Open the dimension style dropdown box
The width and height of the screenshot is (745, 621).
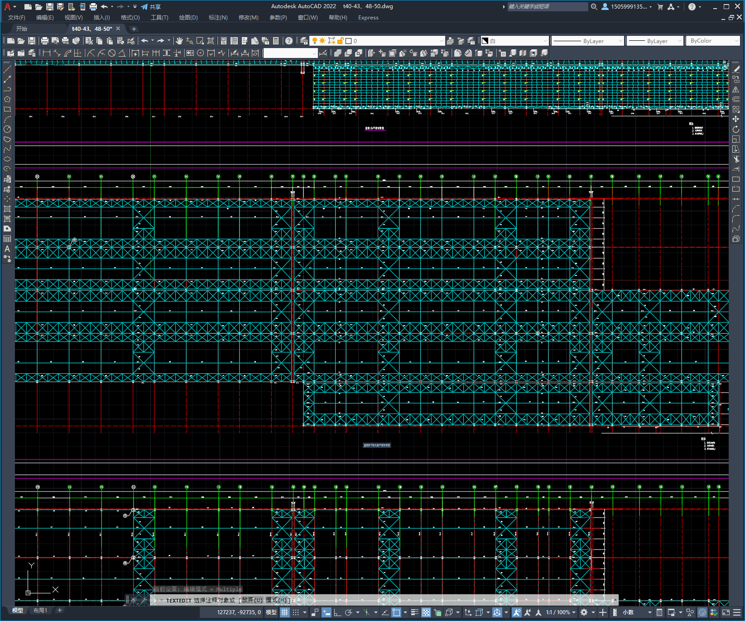[x=290, y=53]
